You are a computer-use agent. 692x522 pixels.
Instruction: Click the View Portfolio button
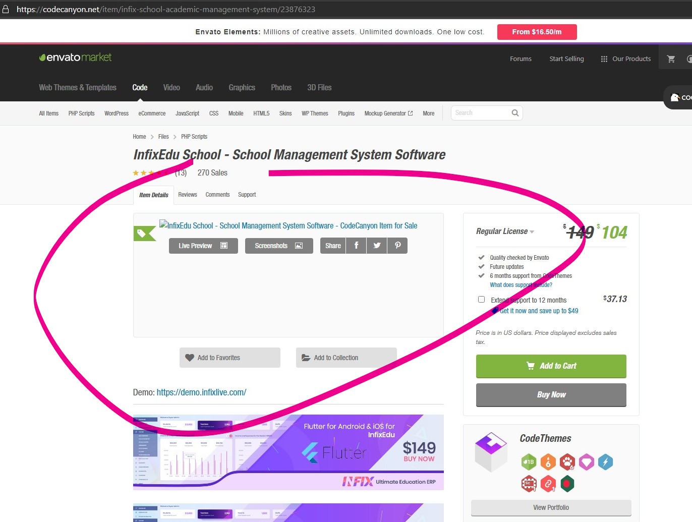[551, 508]
